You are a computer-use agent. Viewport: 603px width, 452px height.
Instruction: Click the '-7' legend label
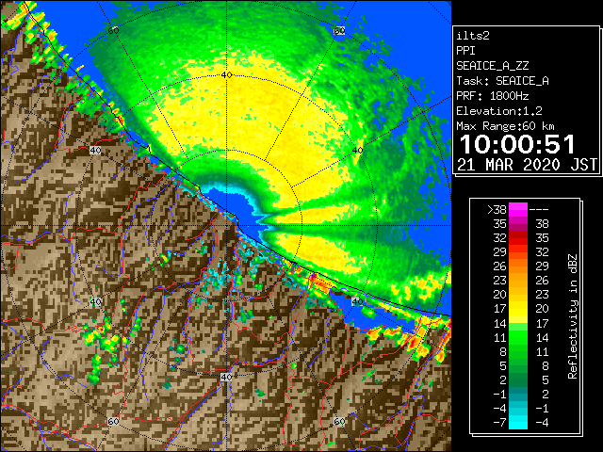point(499,423)
